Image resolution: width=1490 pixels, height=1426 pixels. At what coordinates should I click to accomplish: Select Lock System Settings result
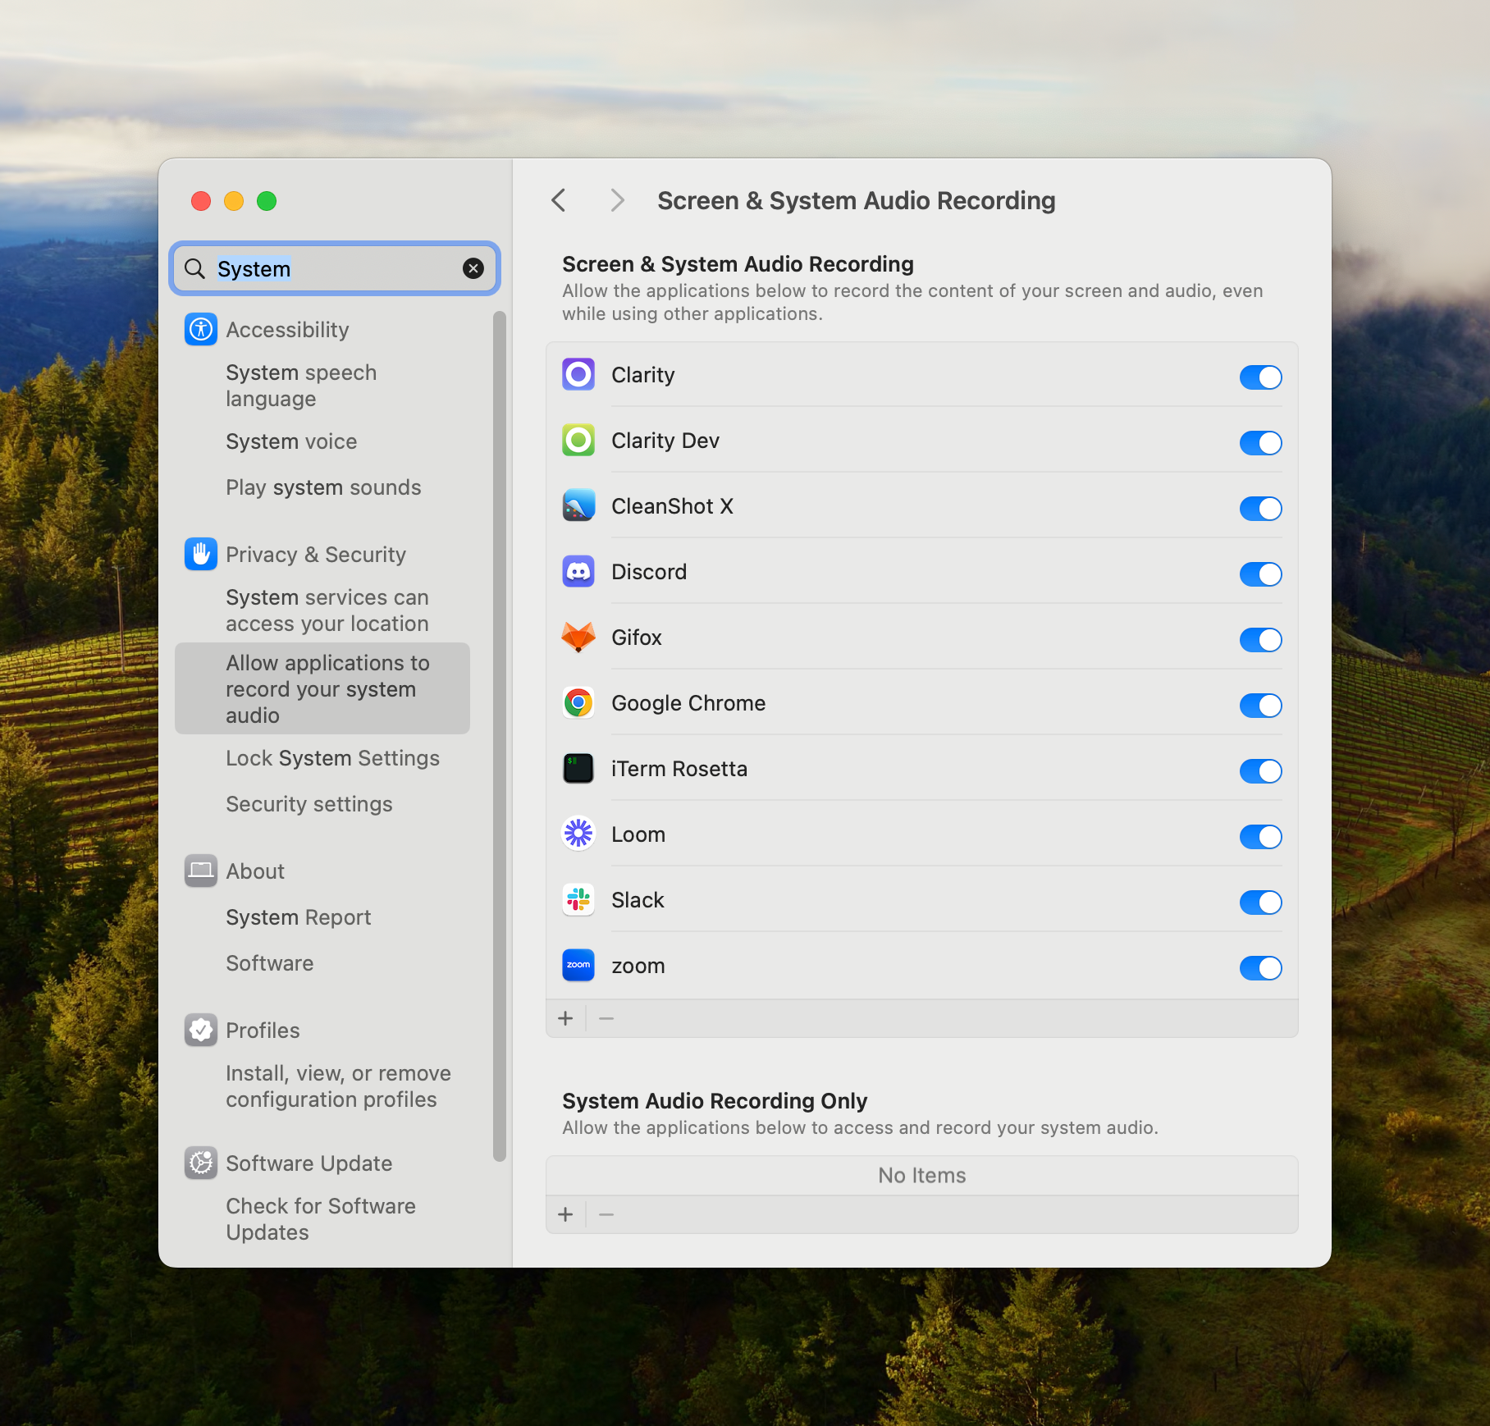coord(332,758)
